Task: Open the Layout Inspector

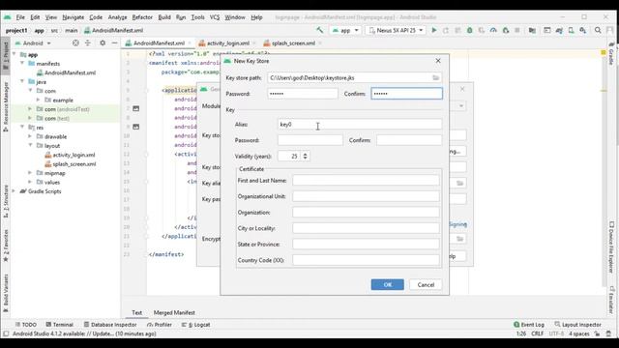Action: (x=578, y=325)
